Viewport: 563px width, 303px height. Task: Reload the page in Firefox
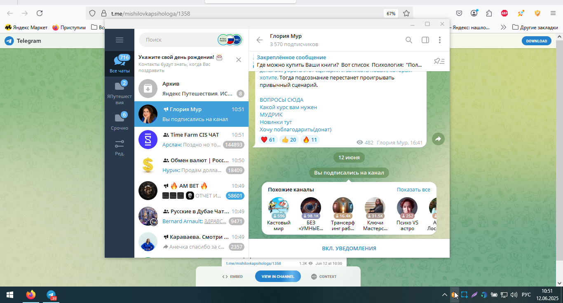[x=40, y=13]
